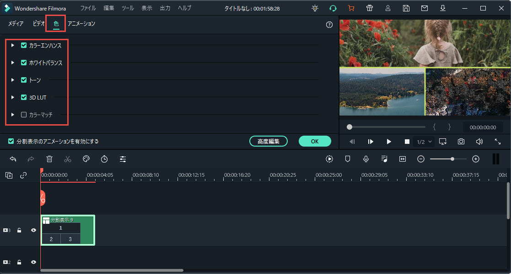Click the gift box icon

point(370,9)
